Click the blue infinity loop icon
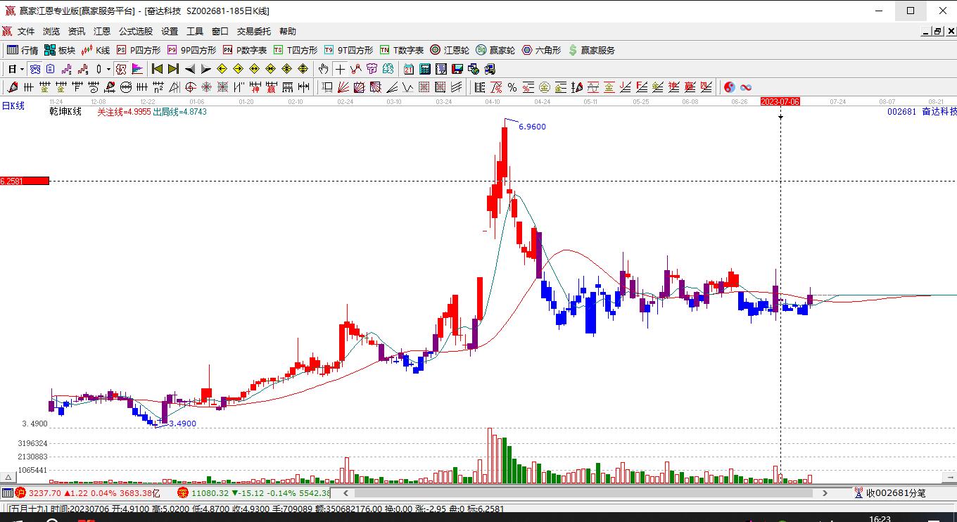This screenshot has width=957, height=522. pyautogui.click(x=746, y=87)
